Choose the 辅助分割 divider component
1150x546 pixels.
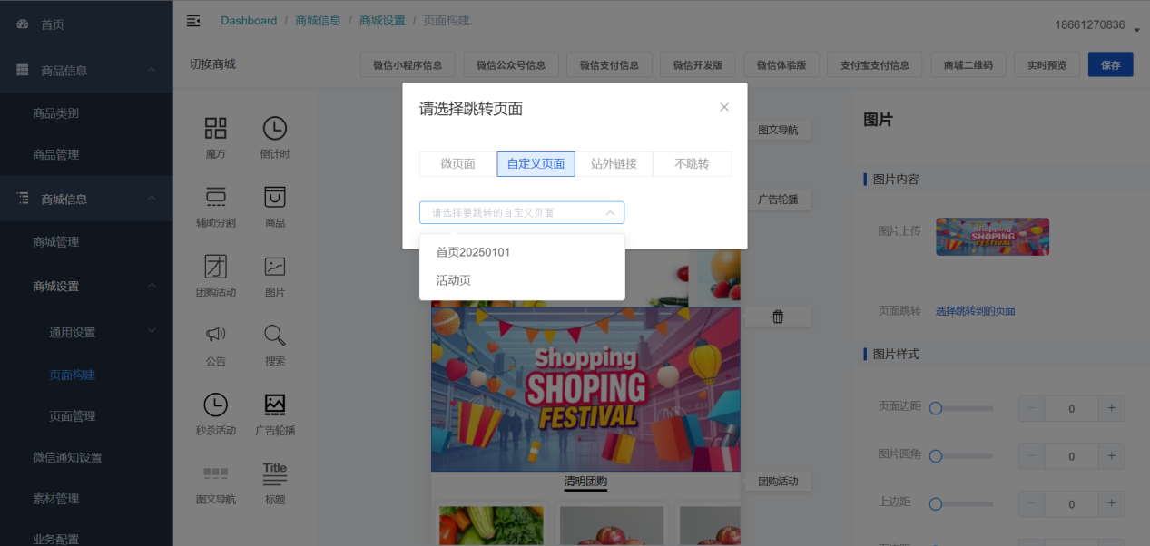coord(216,198)
